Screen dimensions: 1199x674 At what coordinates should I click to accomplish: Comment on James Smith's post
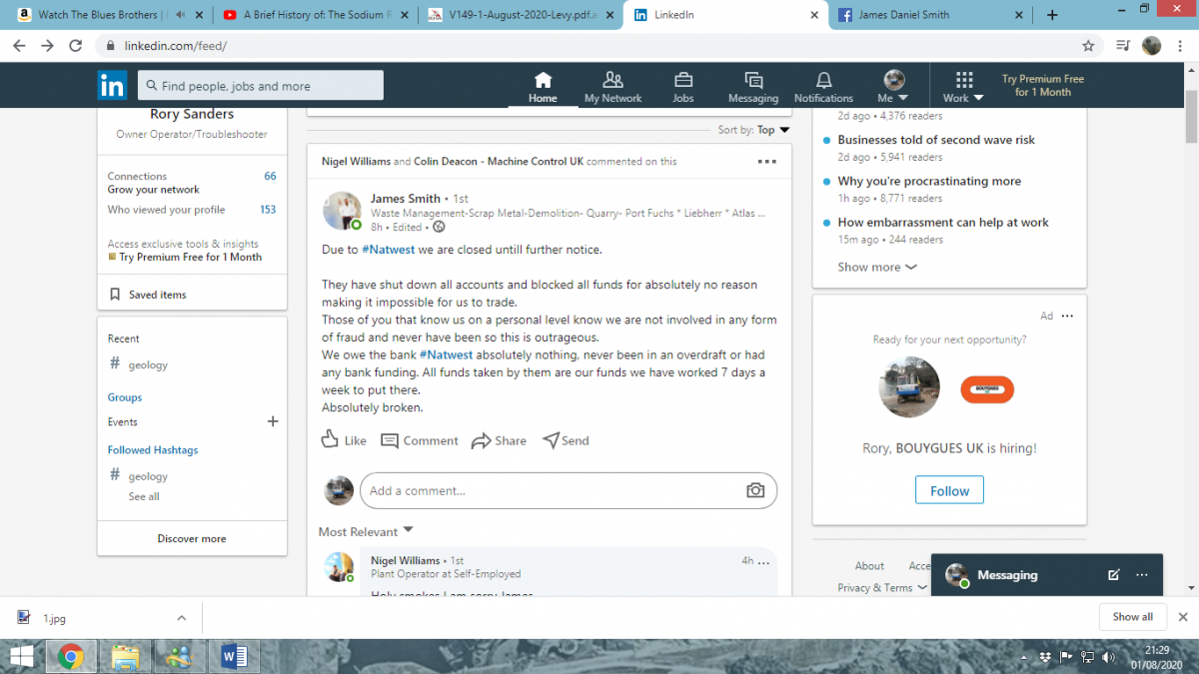(x=420, y=440)
